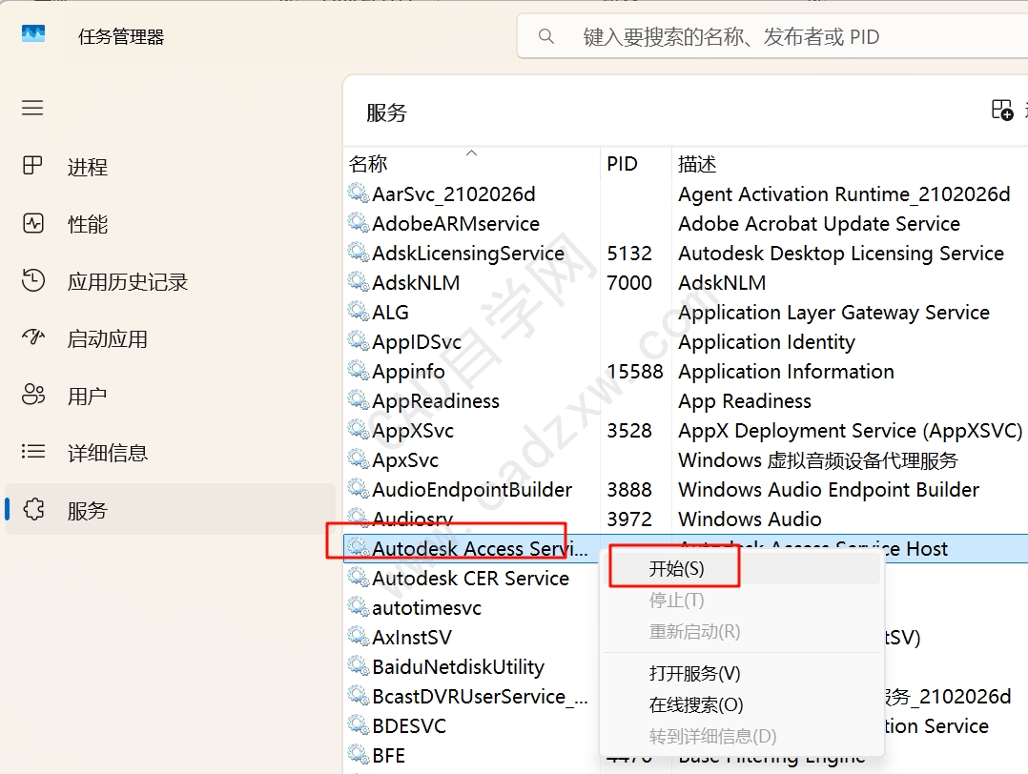Screen dimensions: 1028x774
Task: Click the gear icon beside BaiduNetdiskUtility
Action: [358, 666]
